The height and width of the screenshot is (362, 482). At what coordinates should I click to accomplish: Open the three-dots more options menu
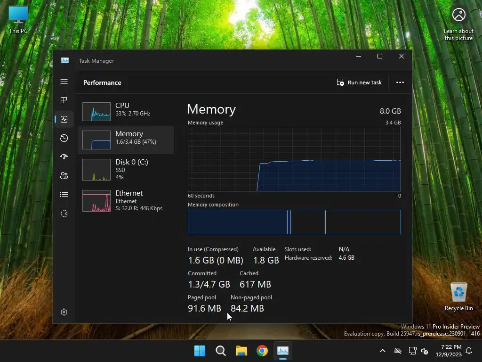click(400, 82)
